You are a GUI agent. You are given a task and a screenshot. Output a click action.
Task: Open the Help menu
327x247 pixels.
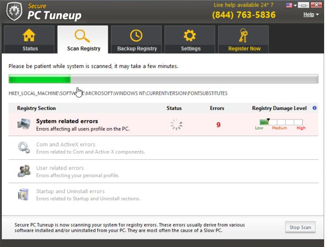[x=310, y=15]
